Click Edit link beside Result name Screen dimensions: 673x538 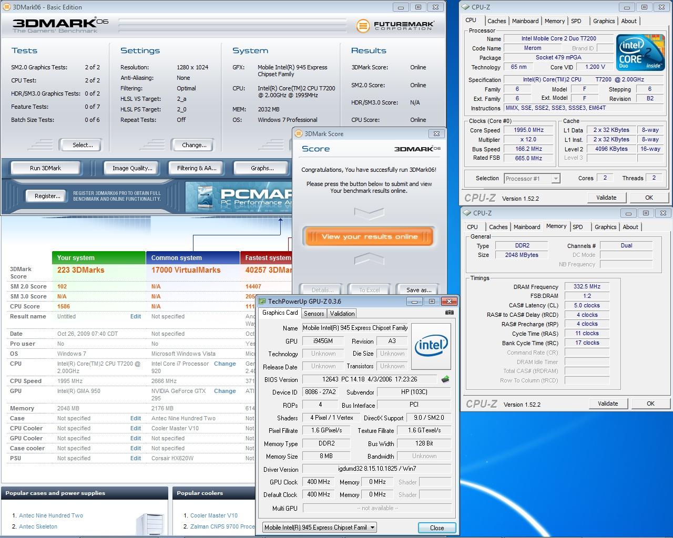[136, 316]
